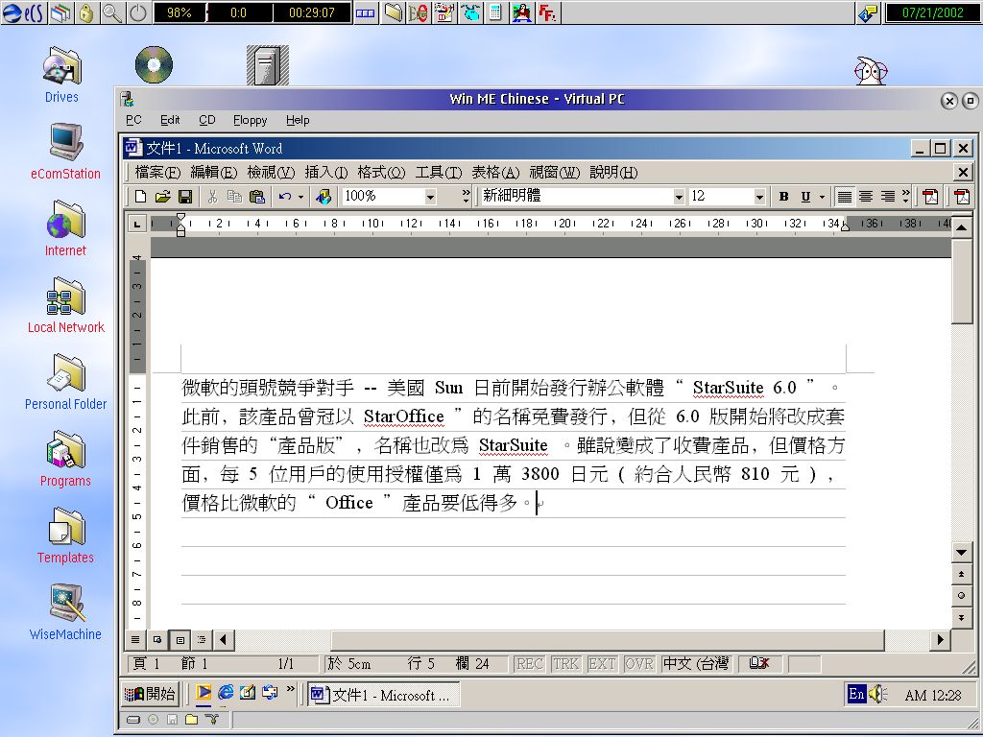Open a file using the toolbar folder icon
Image resolution: width=983 pixels, height=737 pixels.
click(x=163, y=197)
